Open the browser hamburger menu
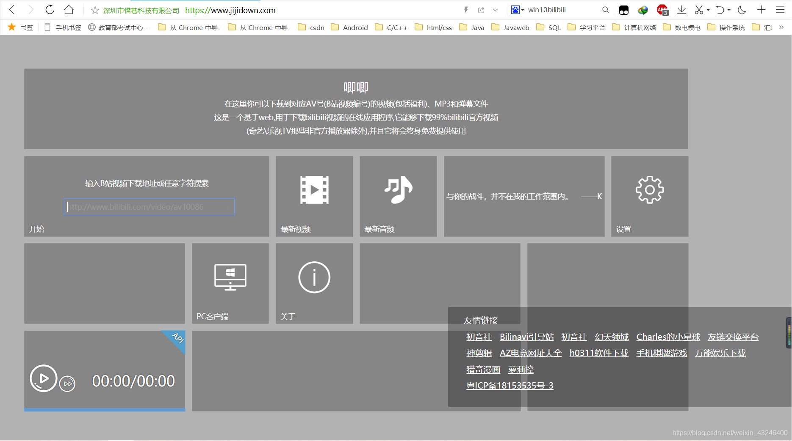 (x=780, y=10)
